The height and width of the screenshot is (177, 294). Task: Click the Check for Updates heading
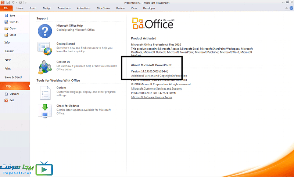pyautogui.click(x=68, y=106)
